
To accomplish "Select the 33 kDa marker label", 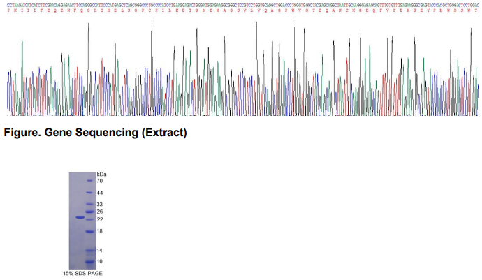I will point(100,205).
